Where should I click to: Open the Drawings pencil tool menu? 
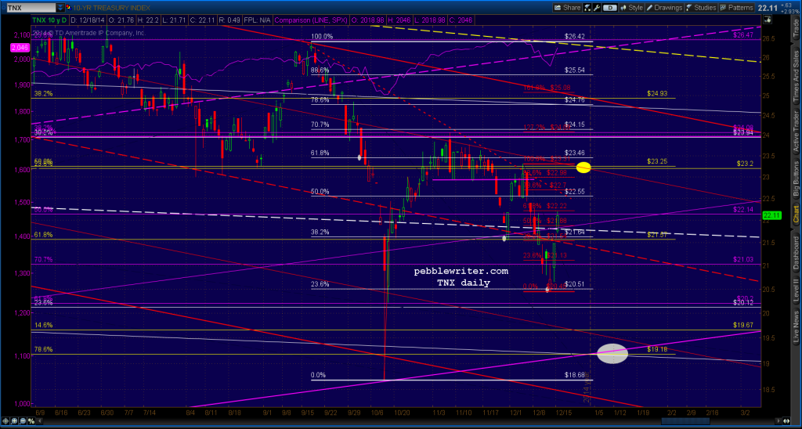(x=664, y=8)
